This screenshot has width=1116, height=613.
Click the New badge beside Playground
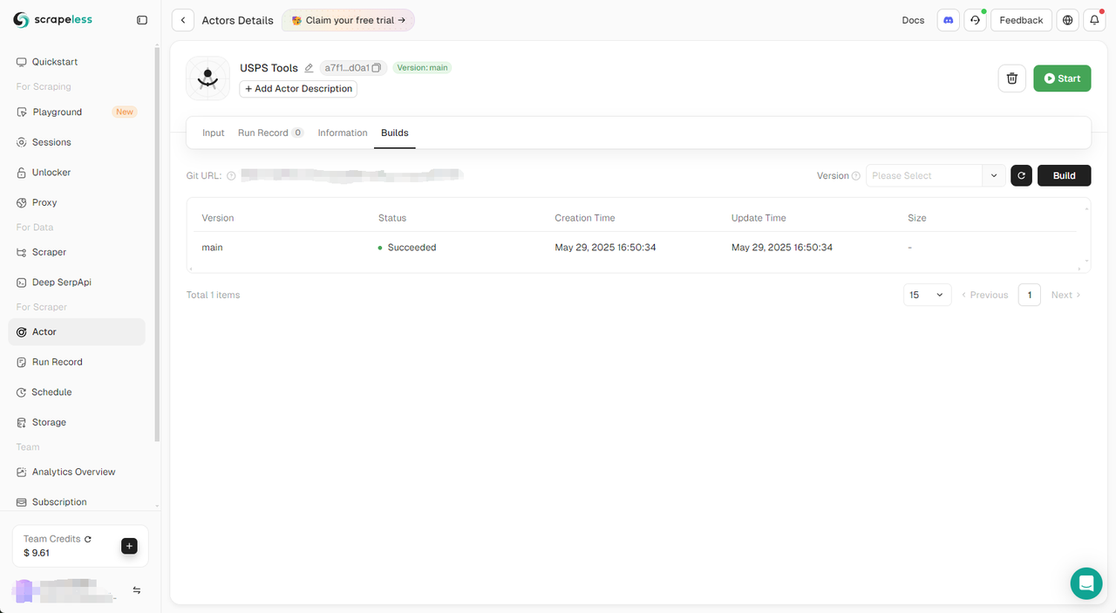125,112
